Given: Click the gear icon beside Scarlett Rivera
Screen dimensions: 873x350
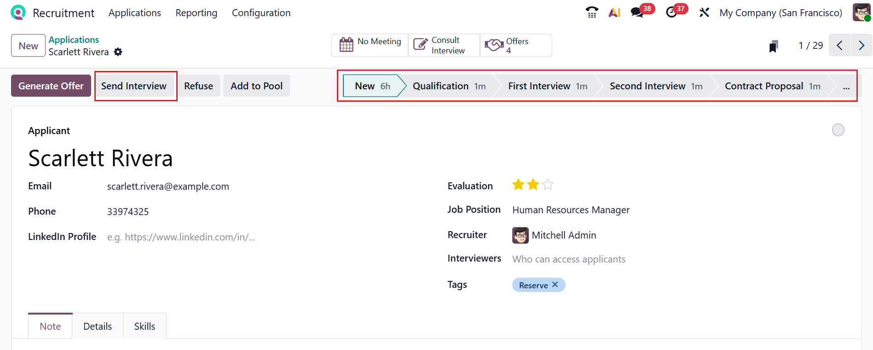Looking at the screenshot, I should click(118, 52).
